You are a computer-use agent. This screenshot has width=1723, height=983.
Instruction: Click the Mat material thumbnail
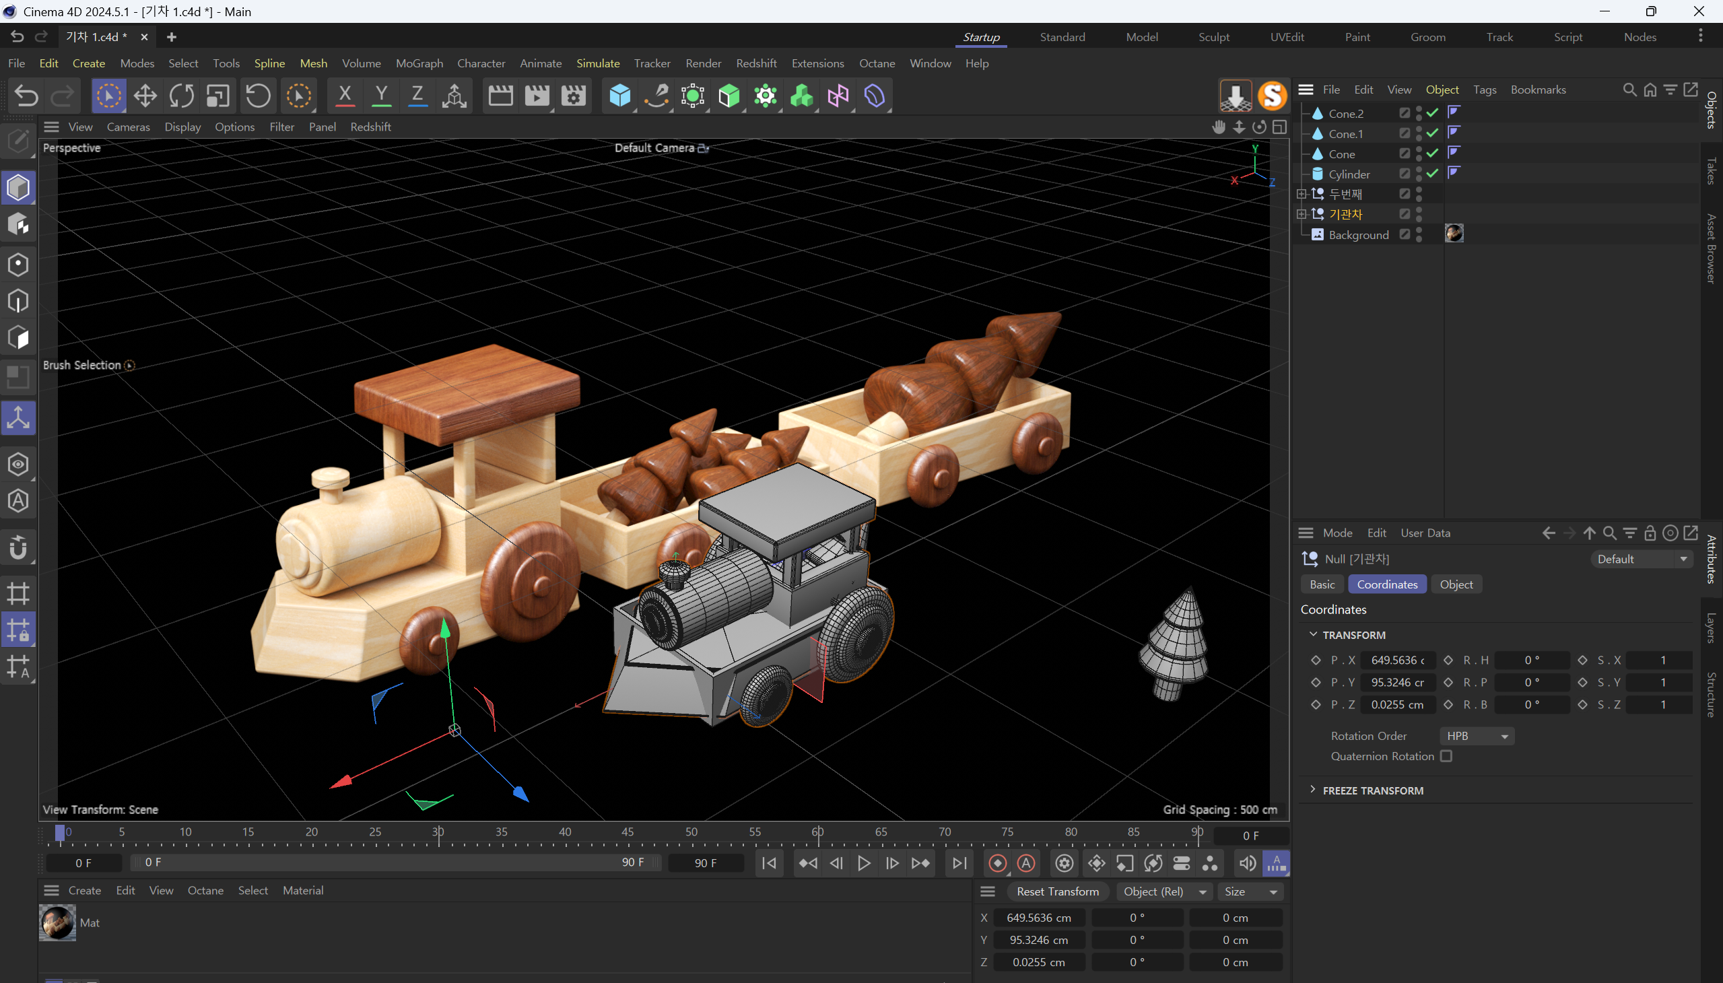point(57,924)
